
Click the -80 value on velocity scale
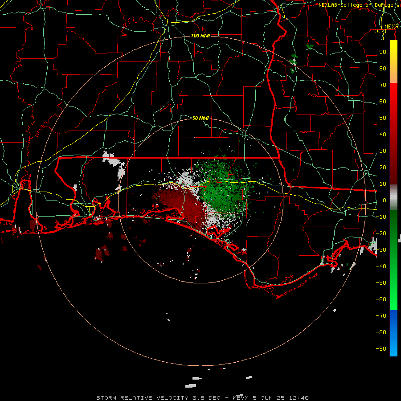(x=381, y=332)
